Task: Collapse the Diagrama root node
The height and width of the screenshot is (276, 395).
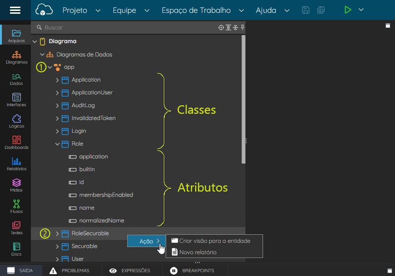Action: tap(35, 42)
